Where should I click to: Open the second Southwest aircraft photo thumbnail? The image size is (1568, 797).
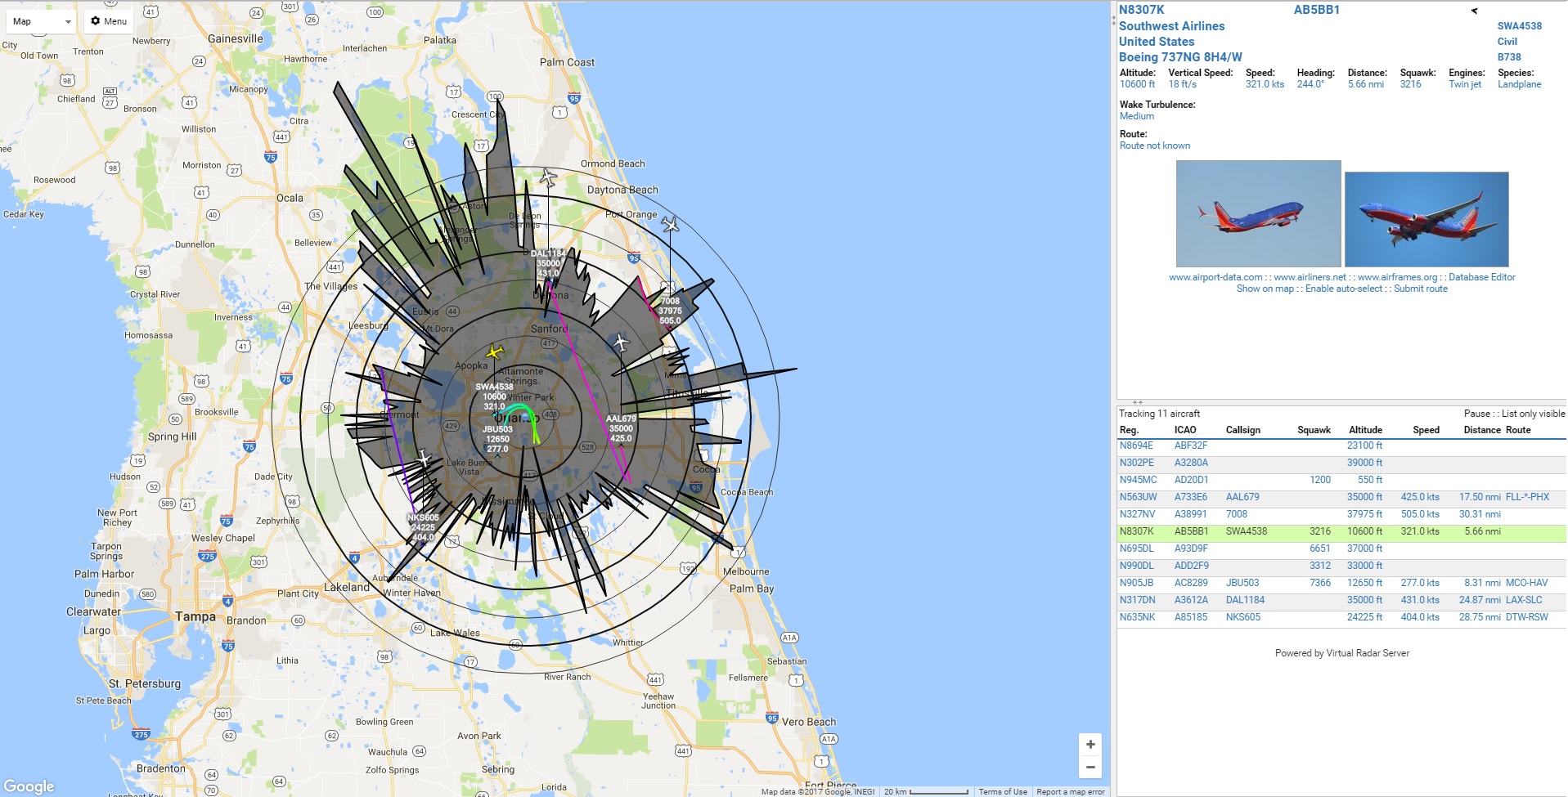coord(1426,219)
